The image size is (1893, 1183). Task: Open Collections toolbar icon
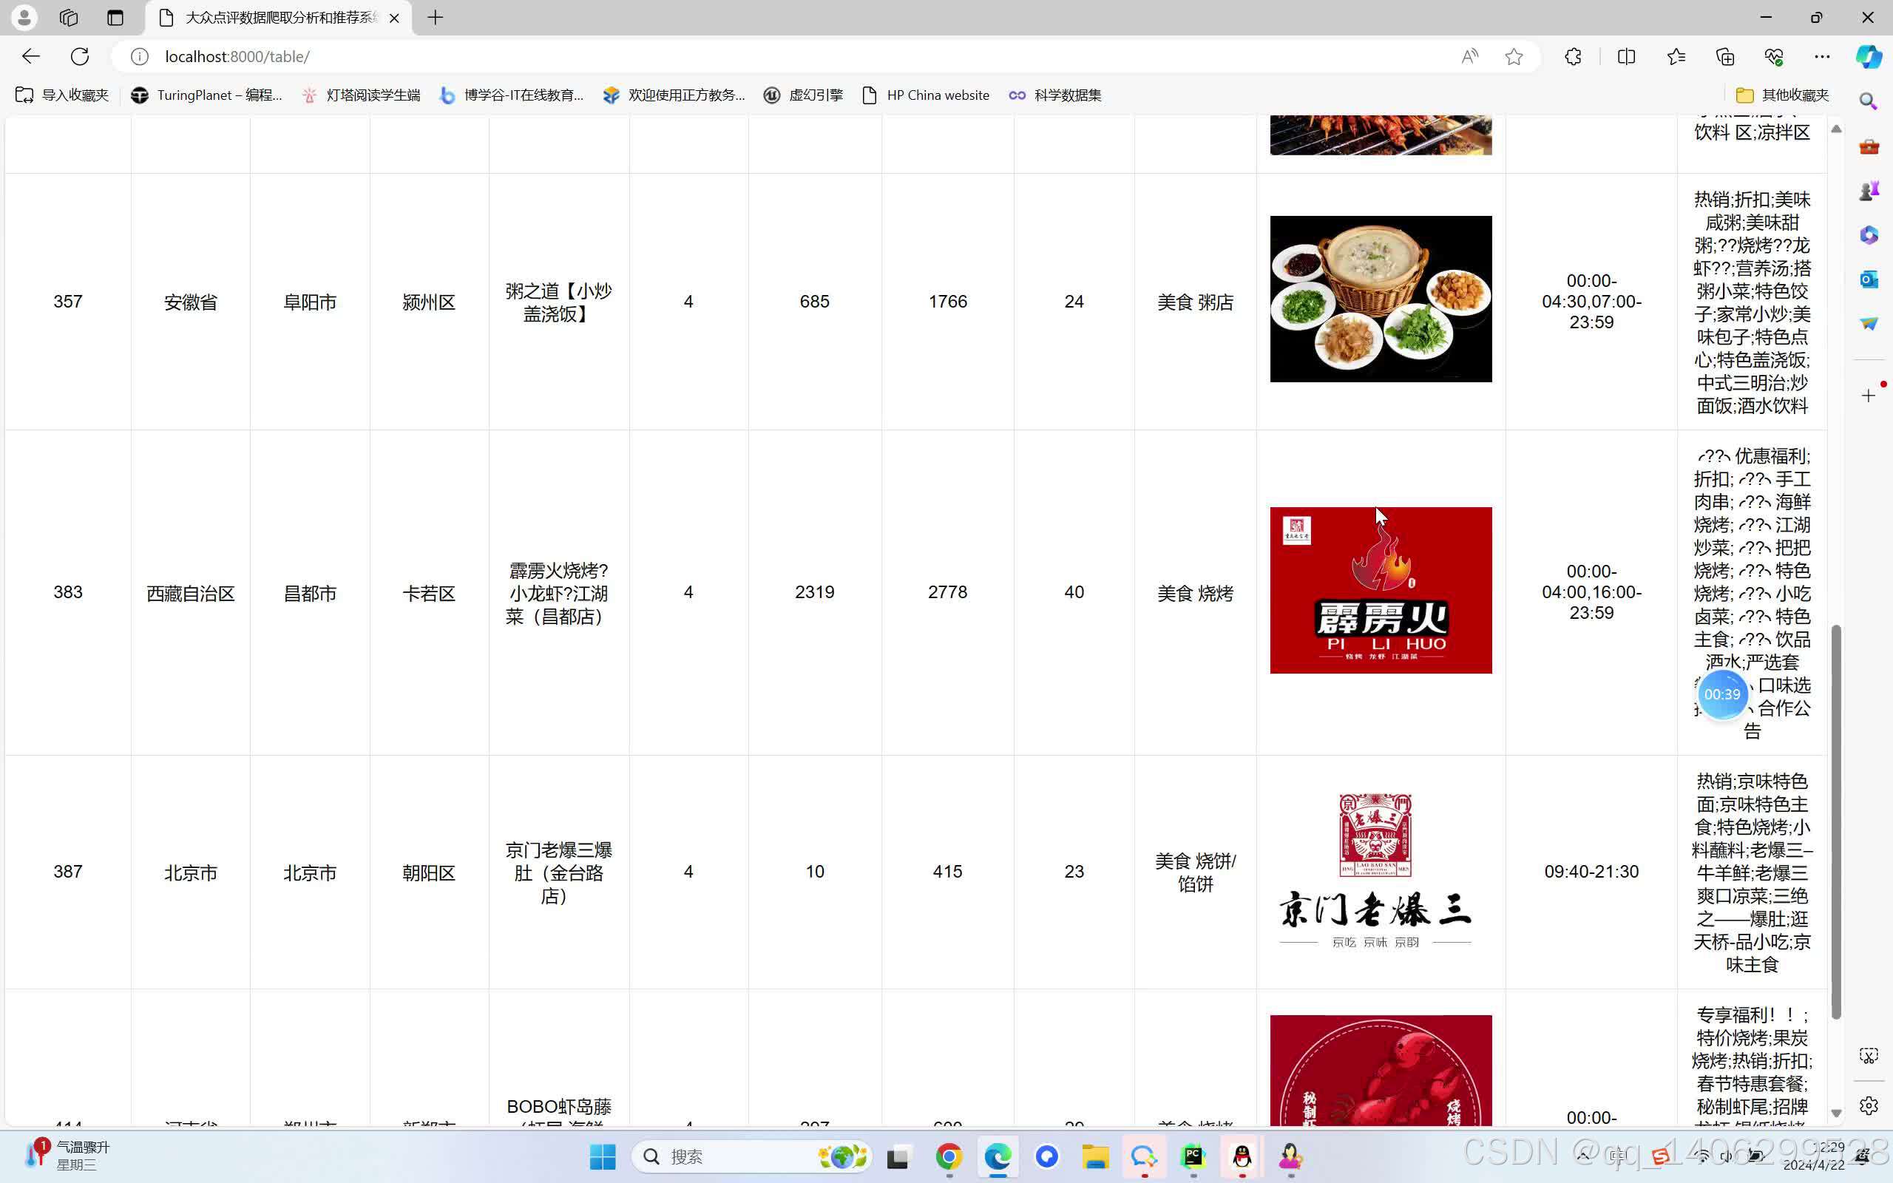coord(1725,56)
